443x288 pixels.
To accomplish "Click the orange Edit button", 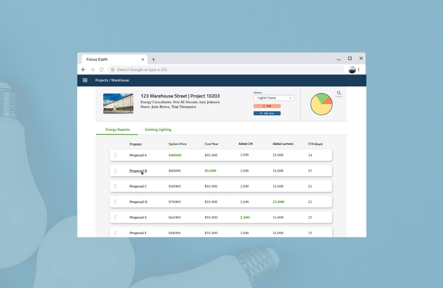I will point(267,106).
